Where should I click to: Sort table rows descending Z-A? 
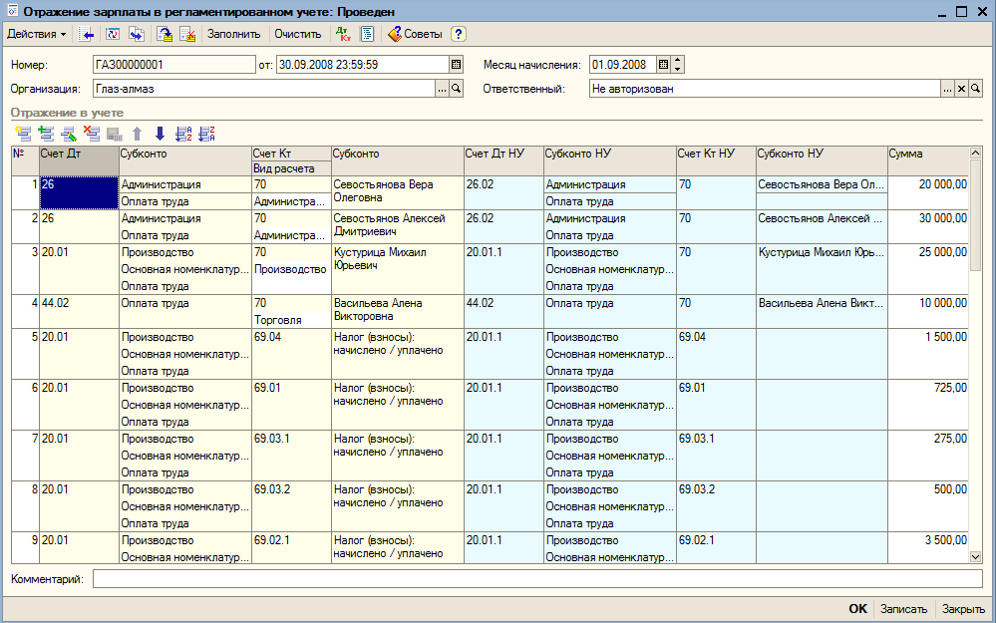pos(206,134)
